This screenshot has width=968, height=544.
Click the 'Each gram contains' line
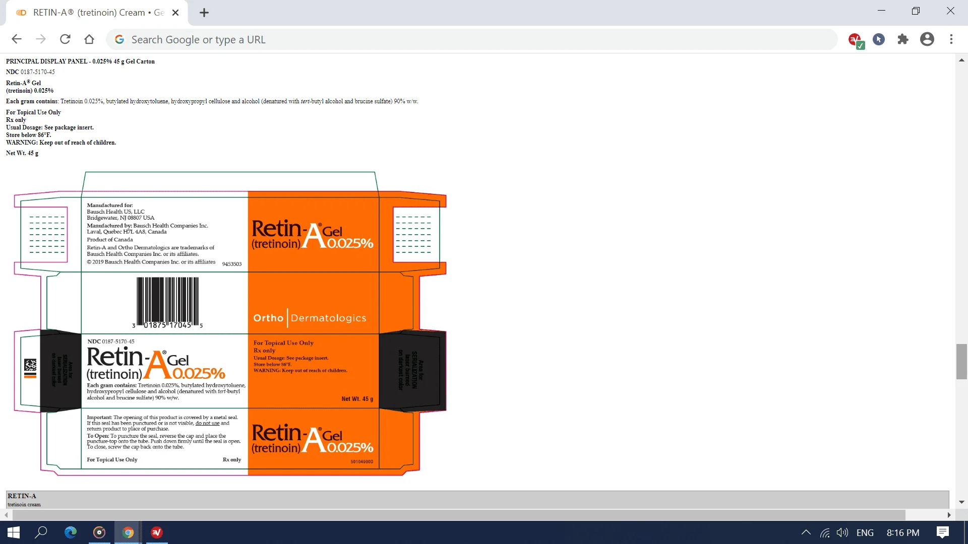[x=212, y=101]
